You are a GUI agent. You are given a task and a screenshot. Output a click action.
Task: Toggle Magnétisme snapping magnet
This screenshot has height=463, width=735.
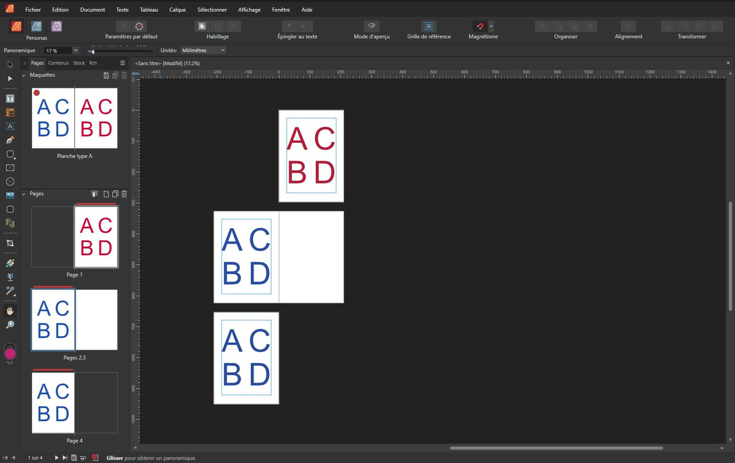coord(480,26)
